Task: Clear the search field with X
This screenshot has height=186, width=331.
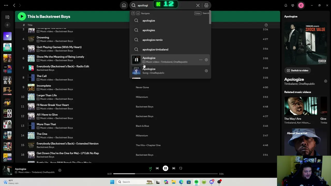Action: [198, 5]
